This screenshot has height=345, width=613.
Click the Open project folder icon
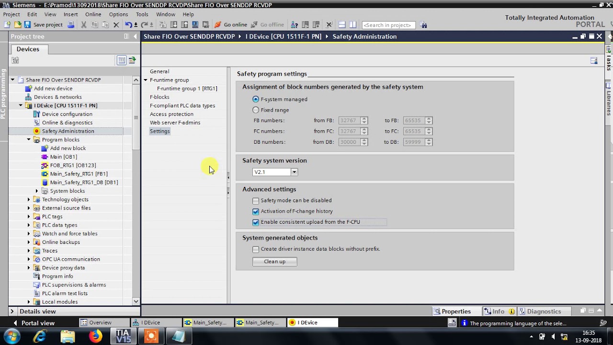(x=18, y=25)
